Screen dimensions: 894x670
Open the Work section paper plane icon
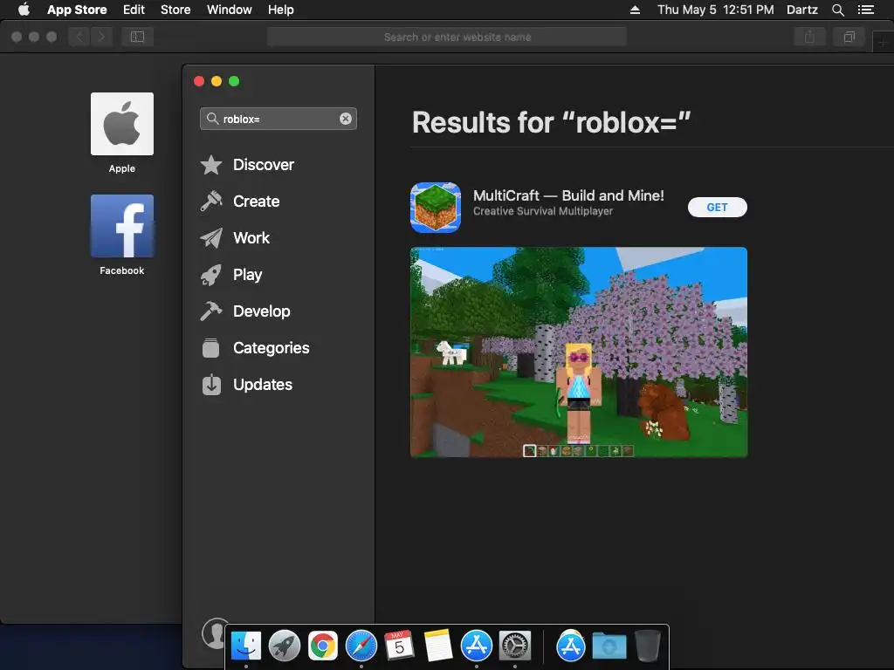click(x=211, y=238)
